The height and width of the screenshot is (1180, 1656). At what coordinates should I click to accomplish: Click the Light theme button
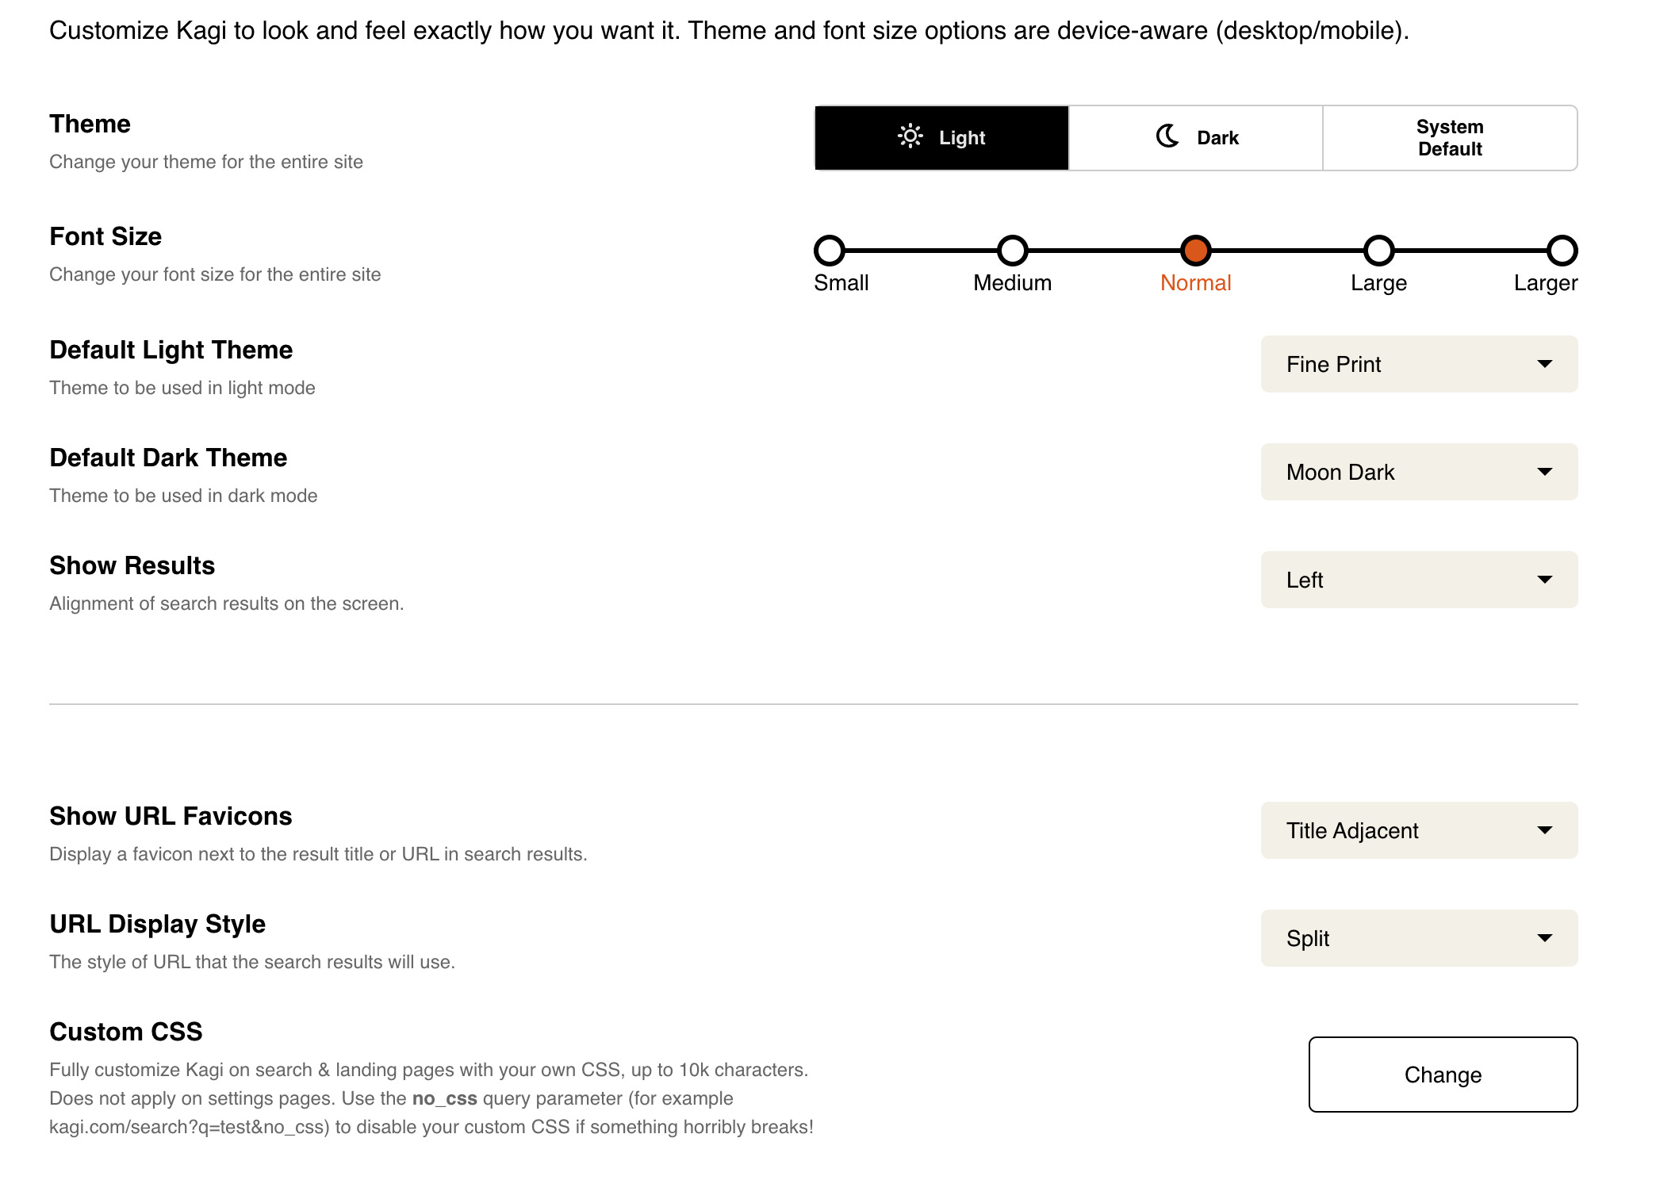[x=942, y=138]
